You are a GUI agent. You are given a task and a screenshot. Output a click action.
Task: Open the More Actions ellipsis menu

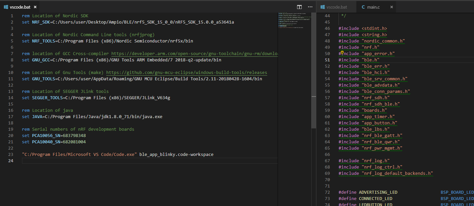pyautogui.click(x=310, y=7)
